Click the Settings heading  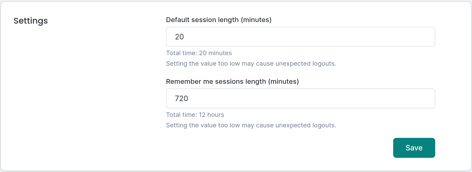pos(31,21)
